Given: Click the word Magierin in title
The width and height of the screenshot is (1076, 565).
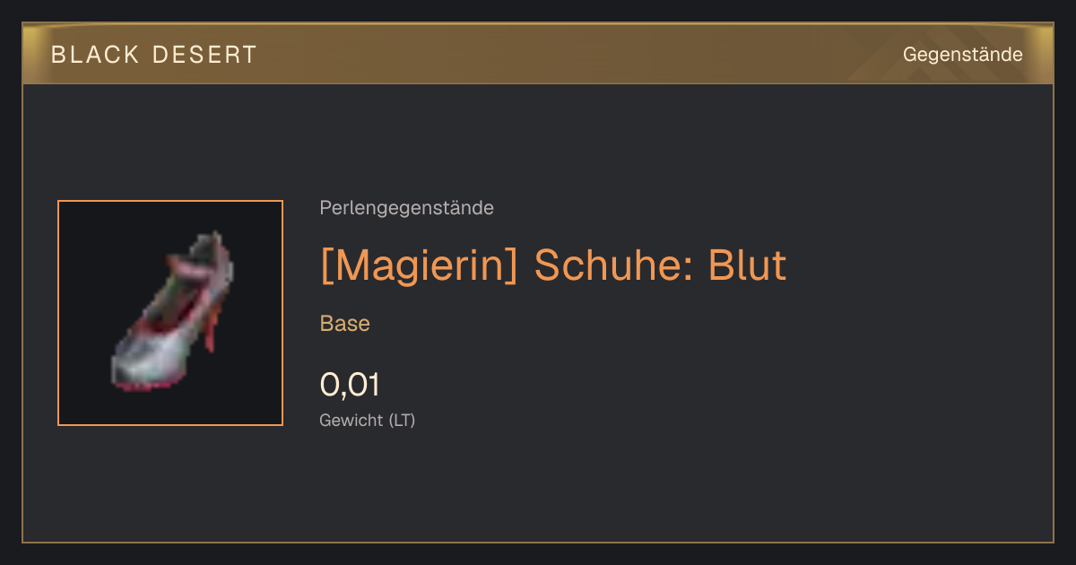Looking at the screenshot, I should (x=419, y=265).
